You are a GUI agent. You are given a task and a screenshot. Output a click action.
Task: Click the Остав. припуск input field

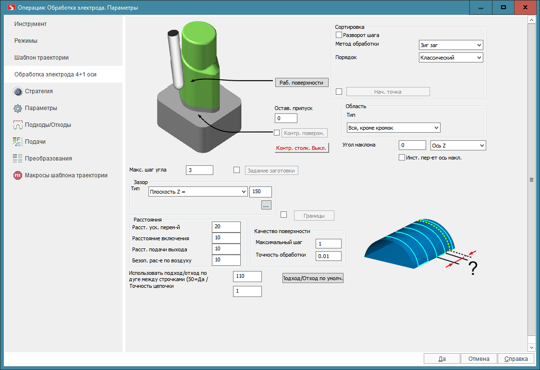(x=286, y=118)
